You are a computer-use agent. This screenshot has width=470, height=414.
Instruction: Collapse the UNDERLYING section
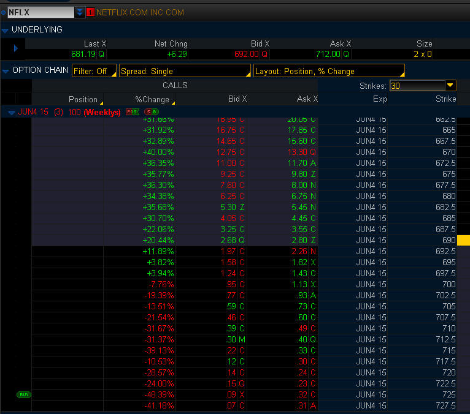[6, 30]
